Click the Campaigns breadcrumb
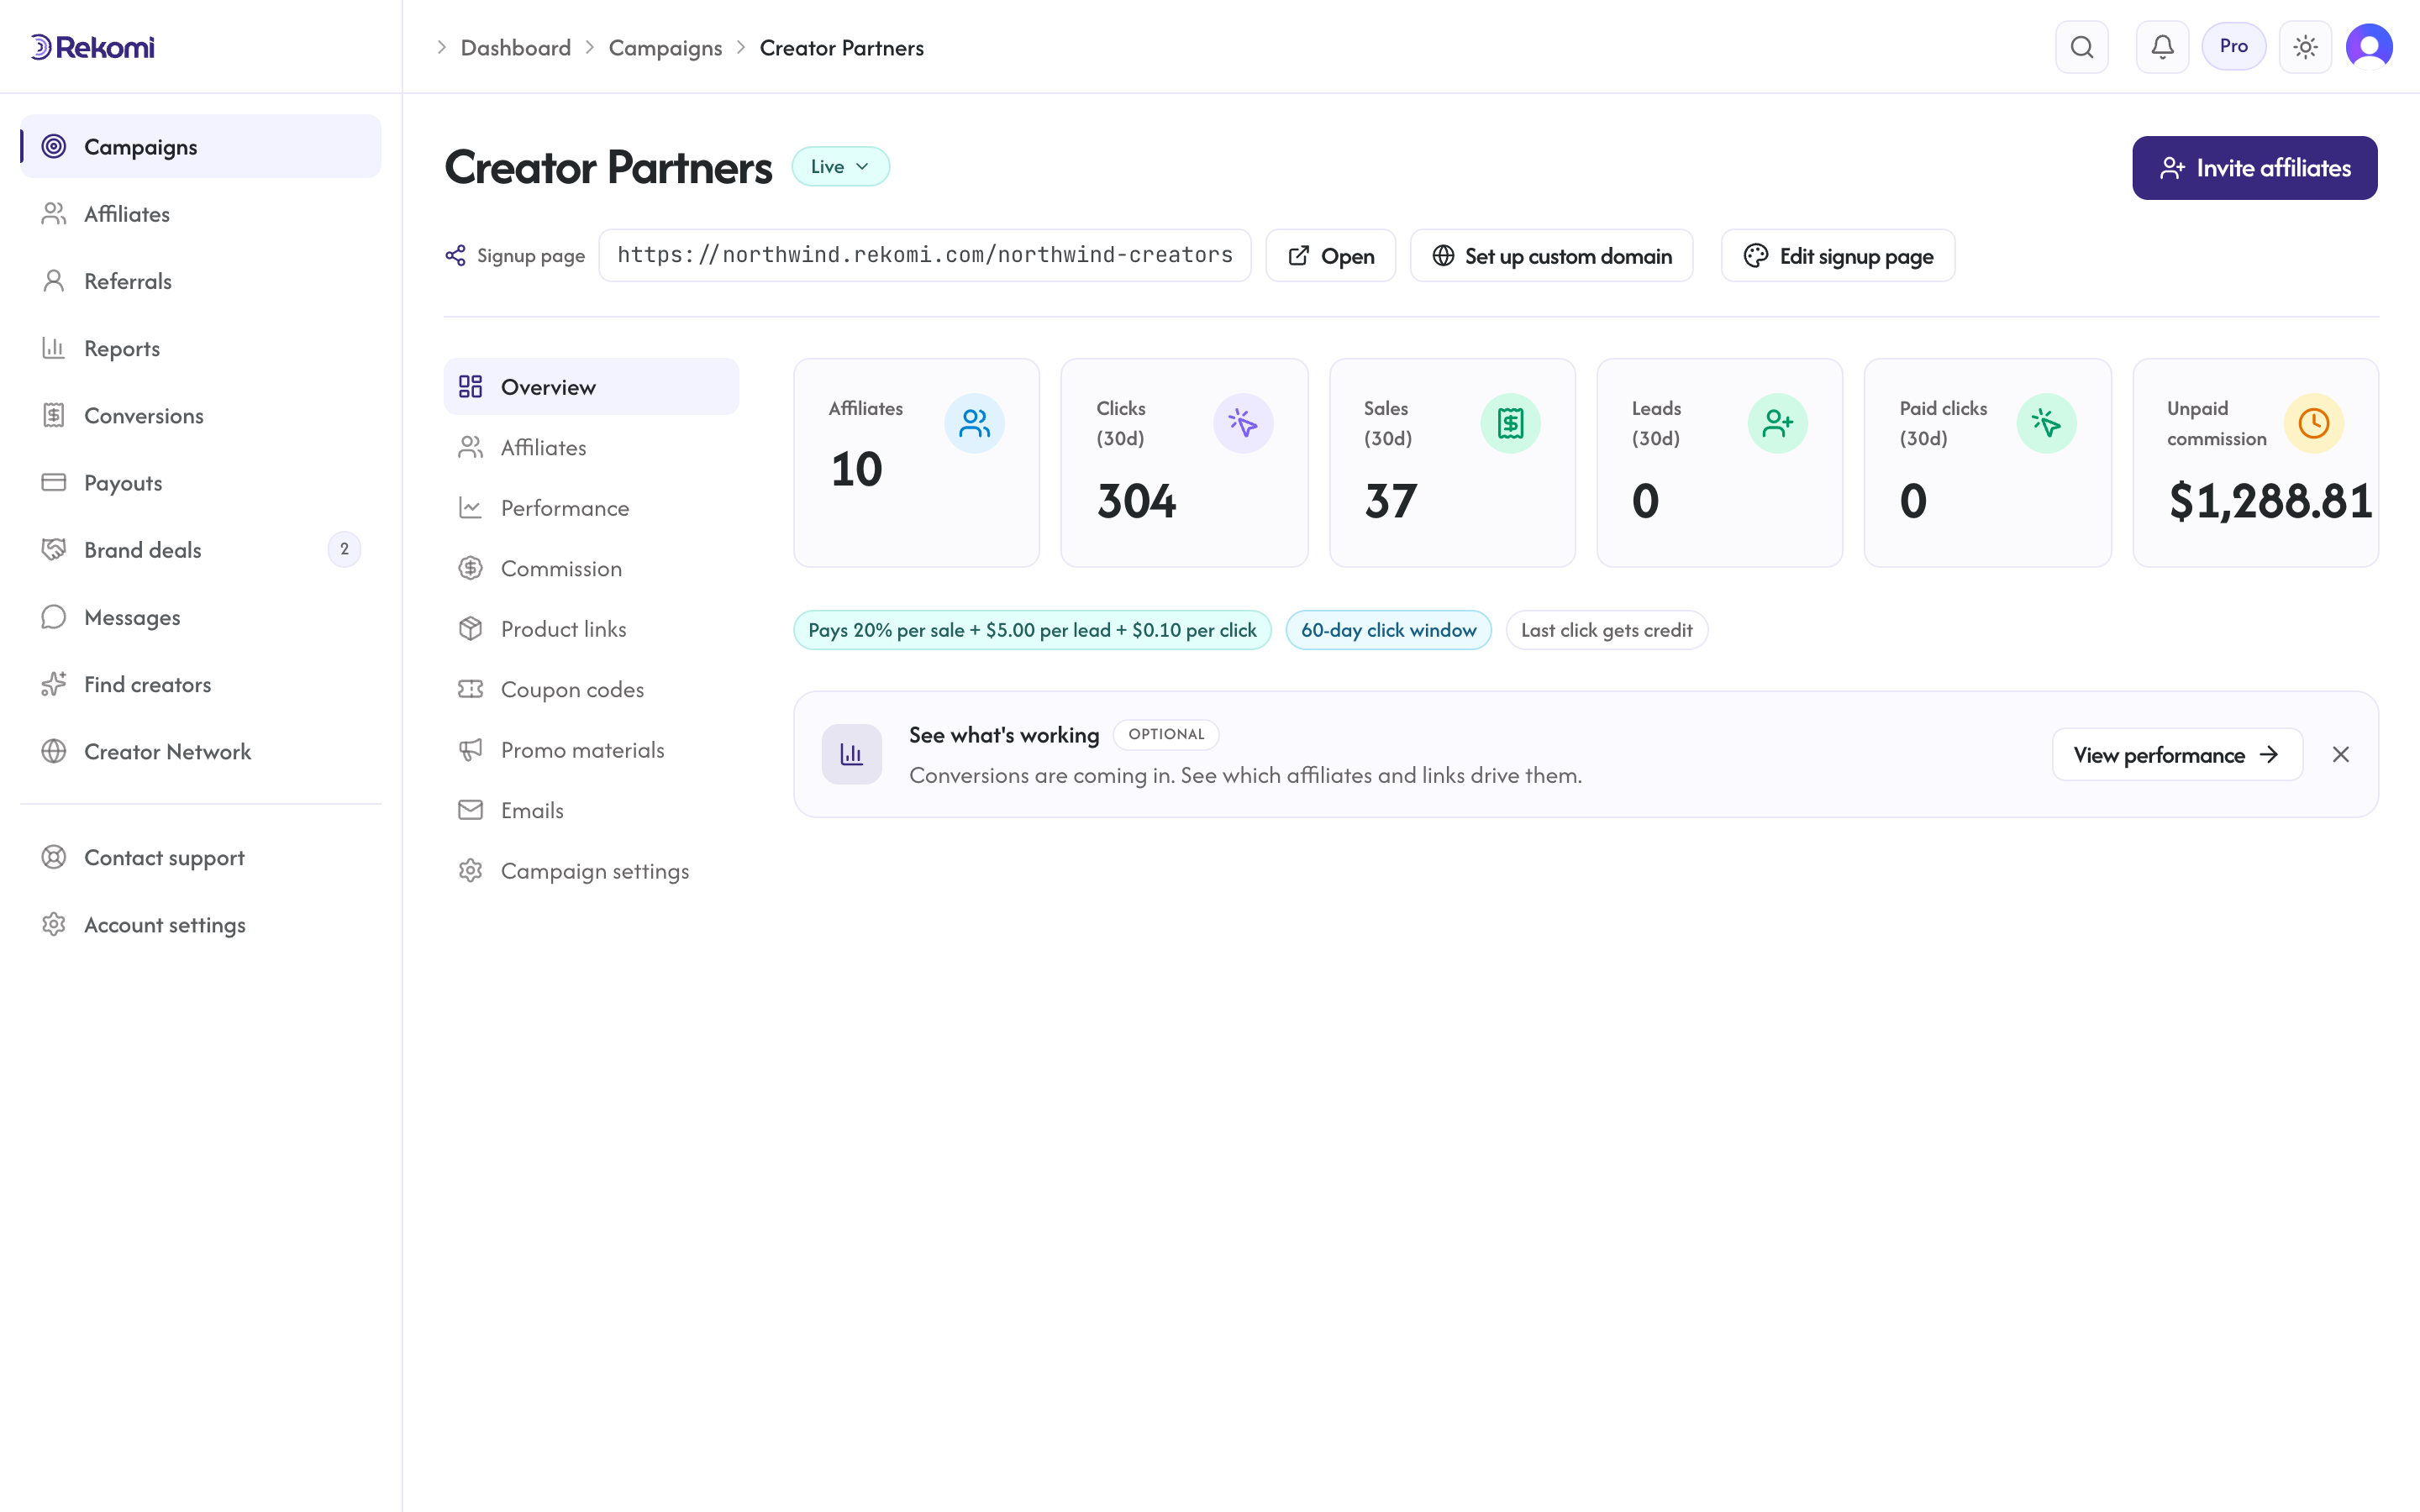Screen dimensions: 2420x1512 (x=665, y=47)
